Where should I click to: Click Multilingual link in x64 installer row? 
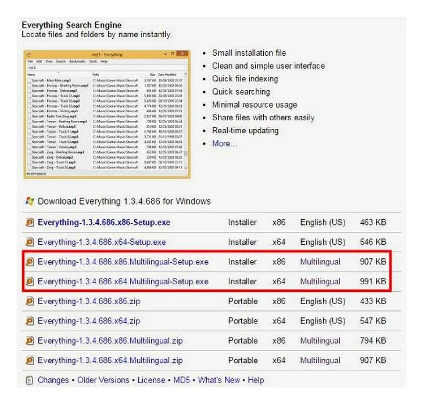tap(320, 281)
